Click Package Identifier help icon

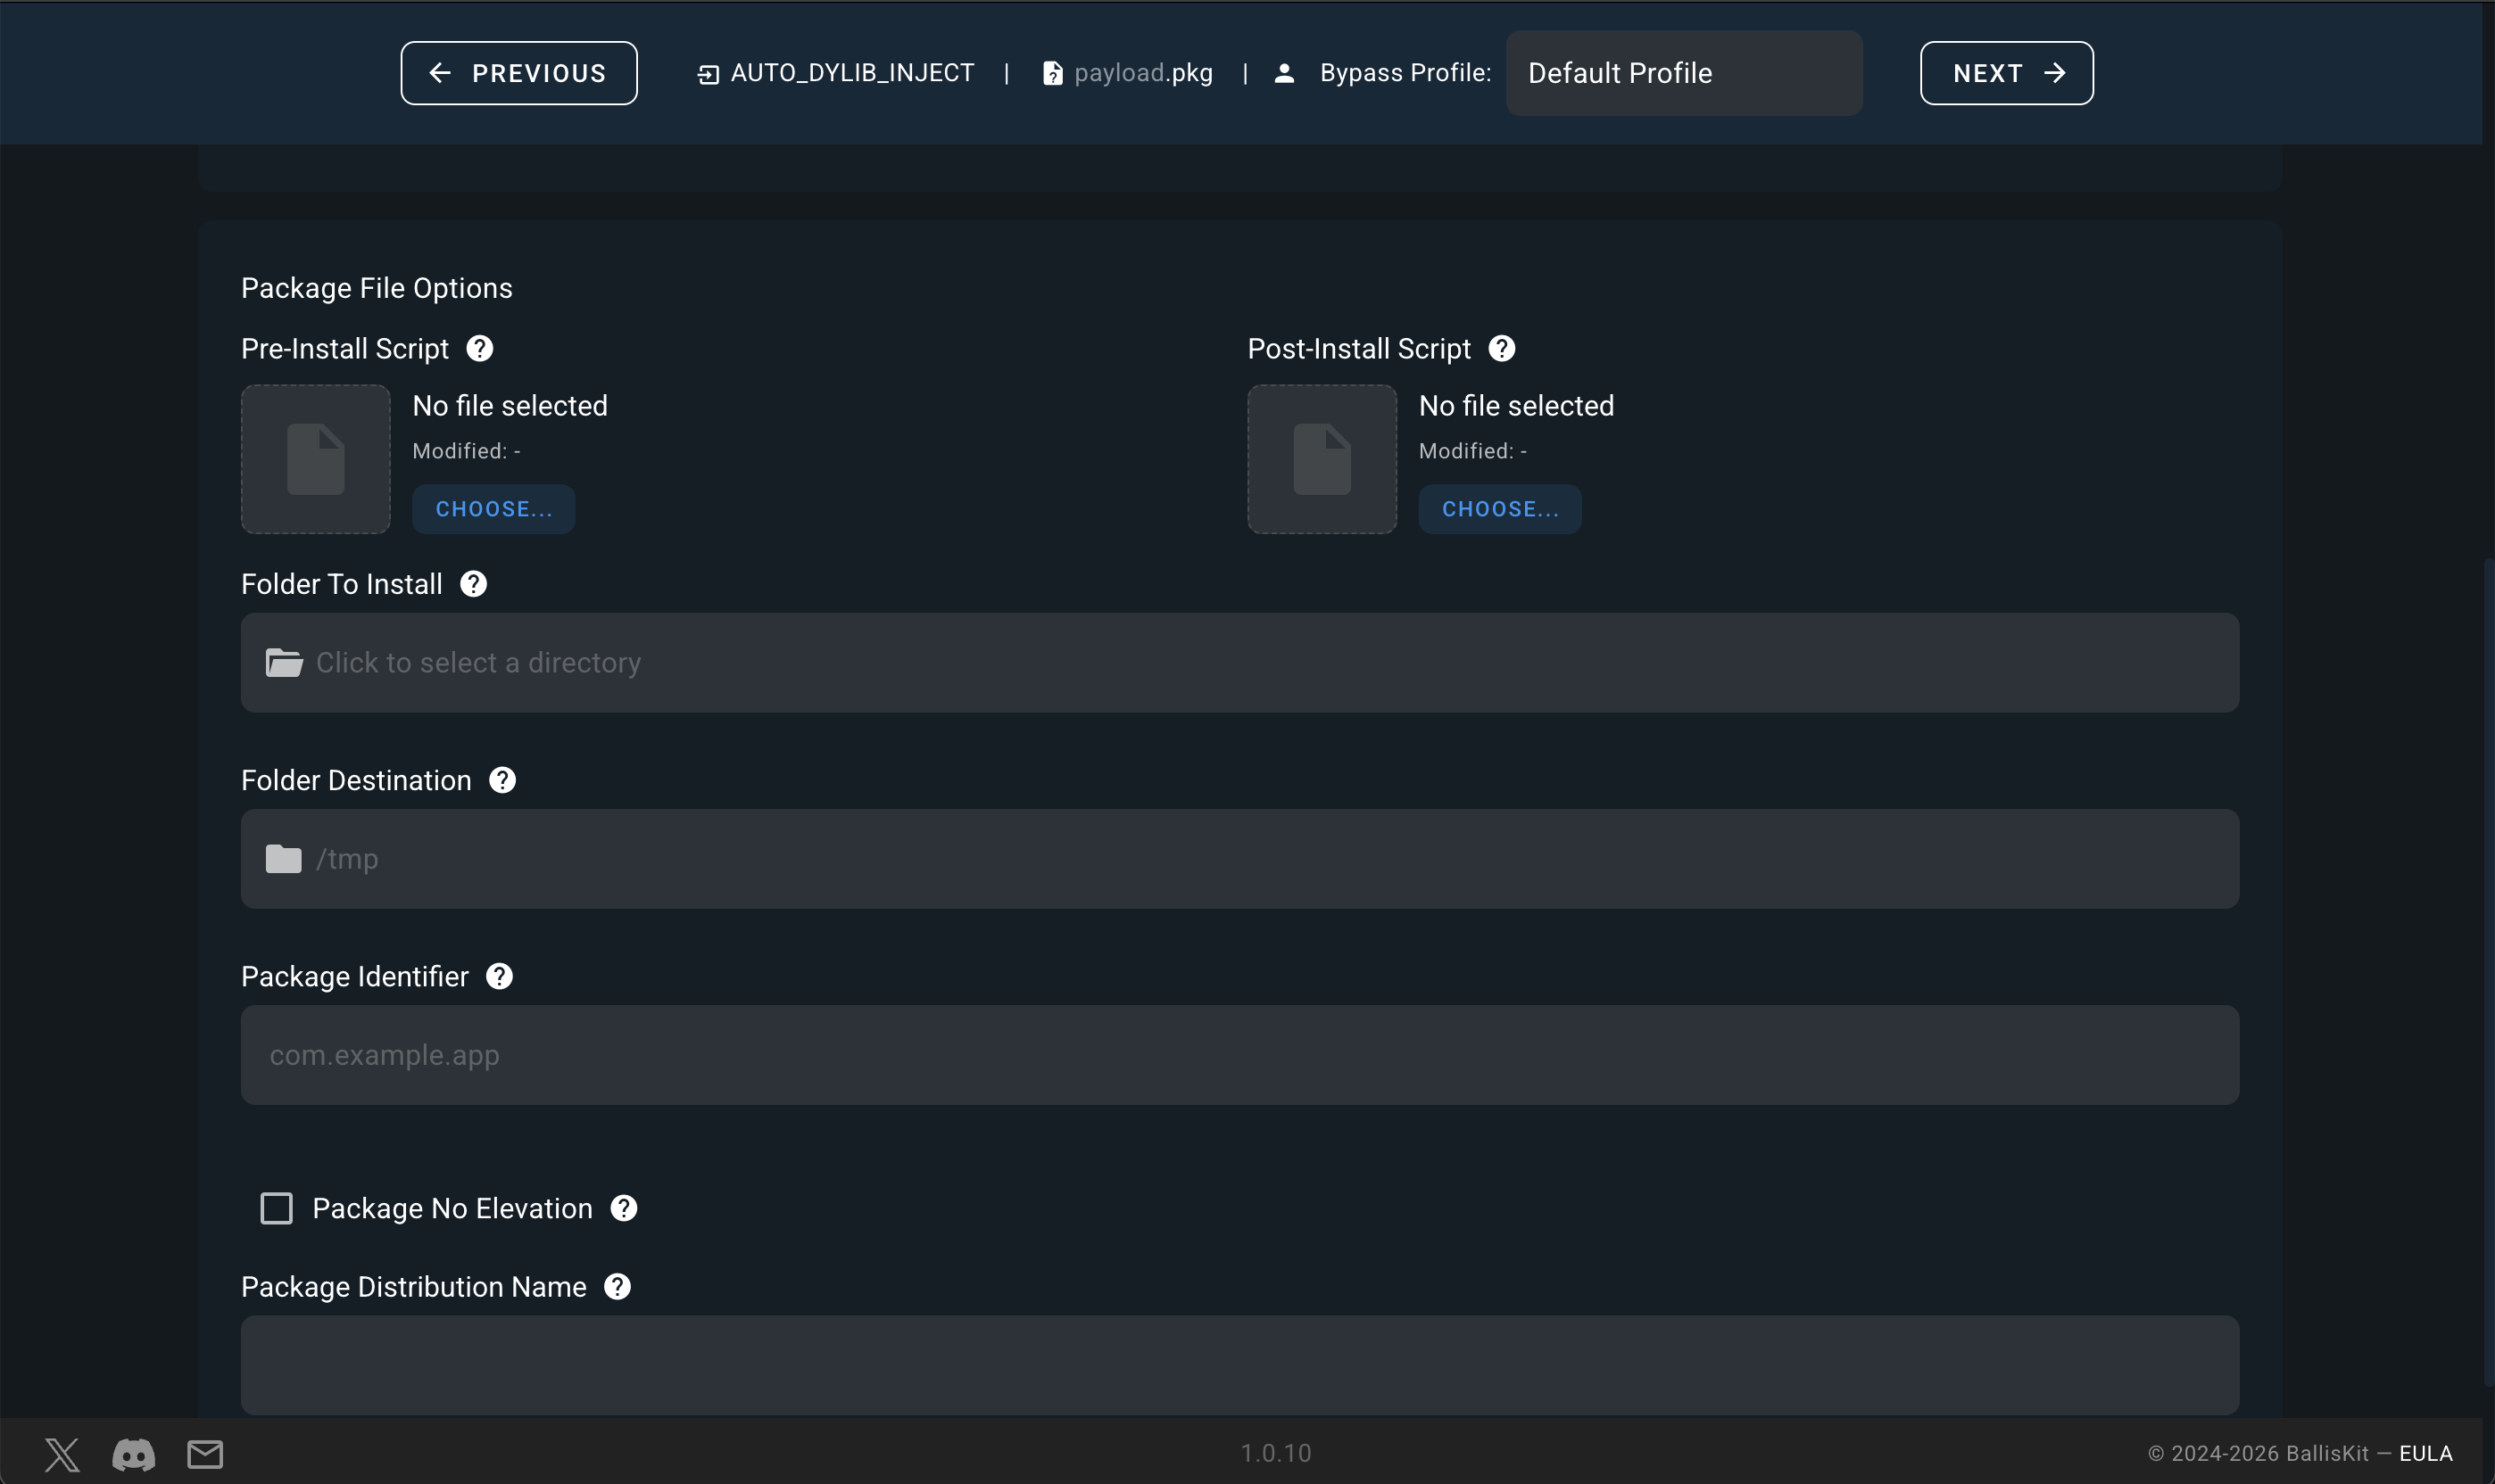click(x=499, y=976)
